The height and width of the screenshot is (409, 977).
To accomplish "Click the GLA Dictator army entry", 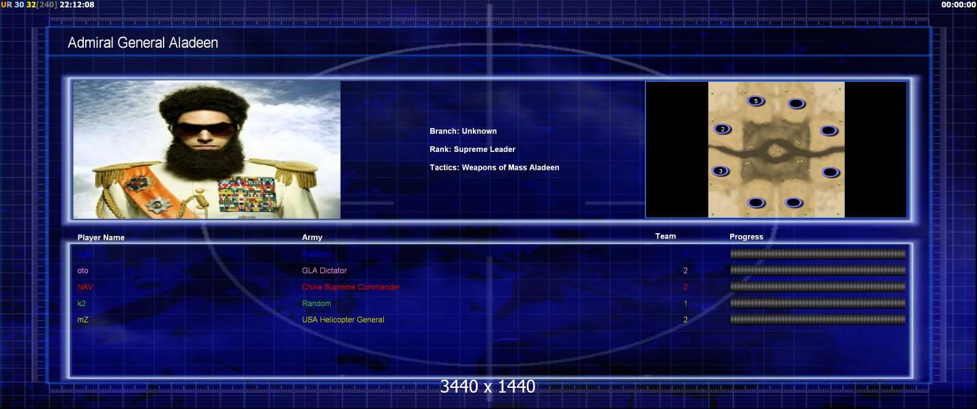I will (x=325, y=271).
